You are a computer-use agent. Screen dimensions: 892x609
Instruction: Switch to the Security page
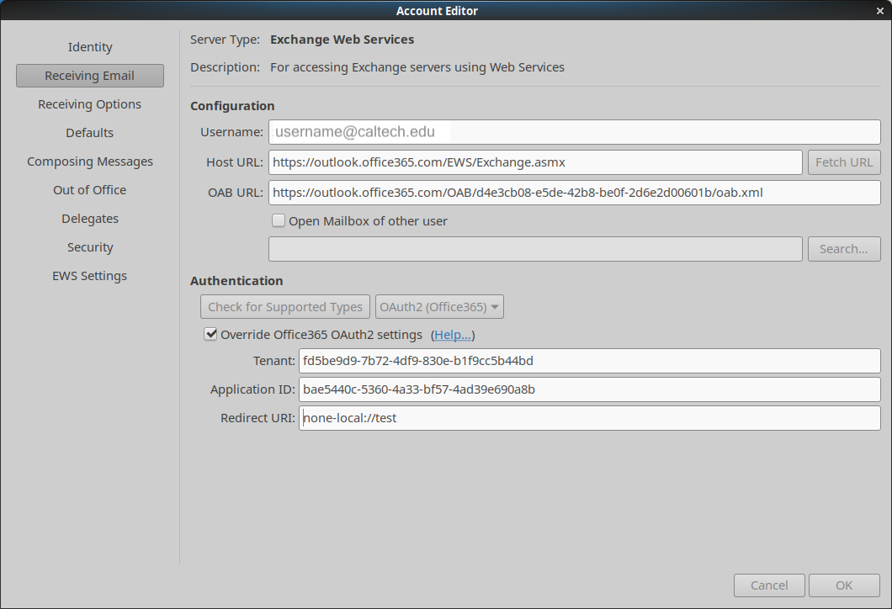click(x=90, y=247)
